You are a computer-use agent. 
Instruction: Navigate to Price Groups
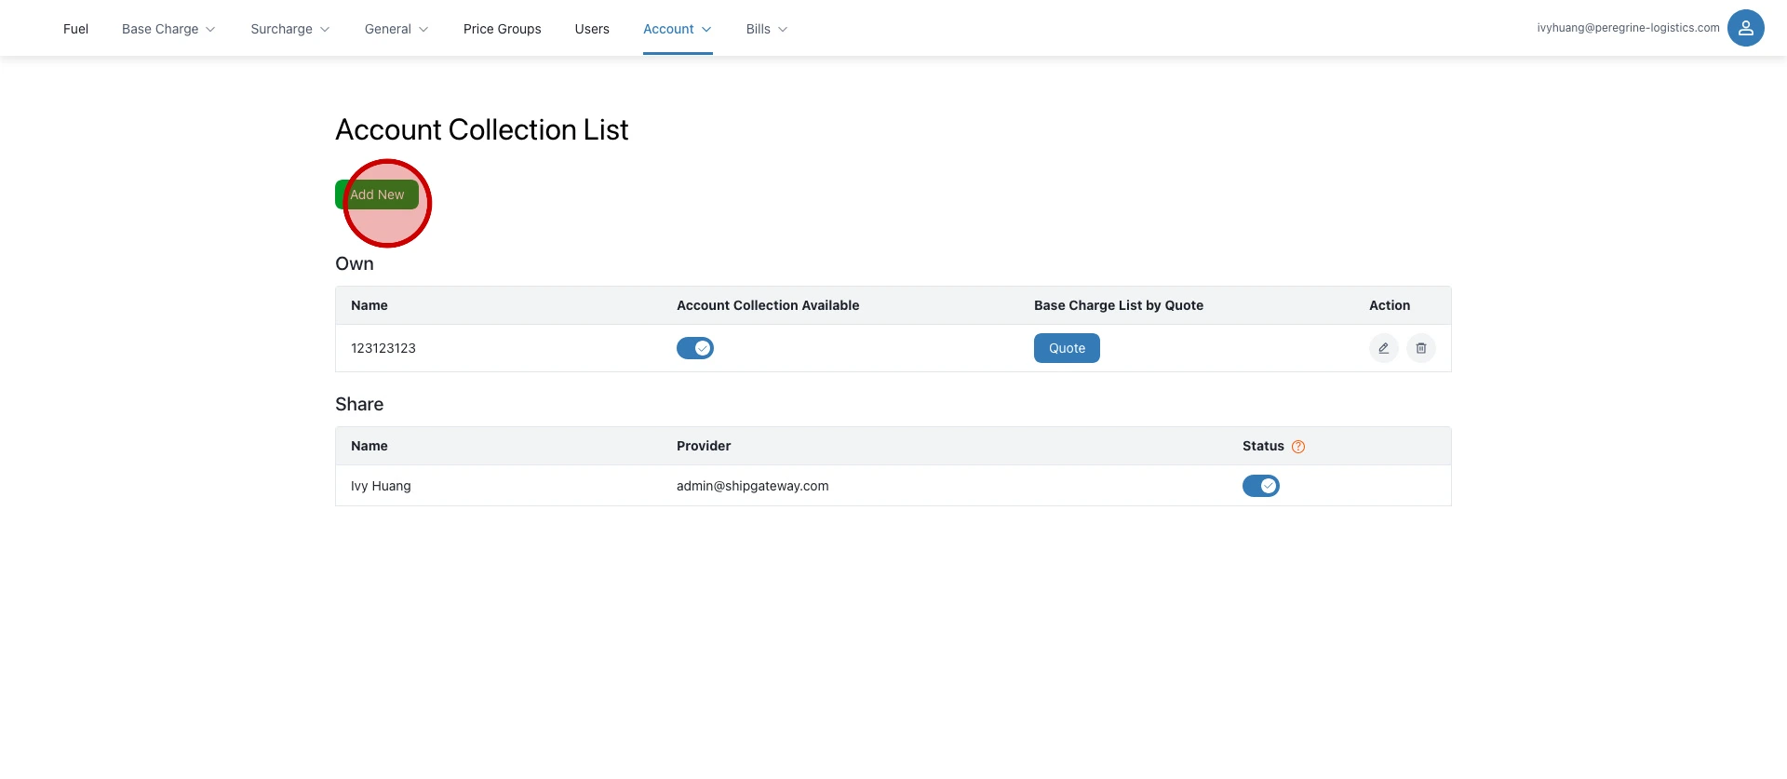502,29
